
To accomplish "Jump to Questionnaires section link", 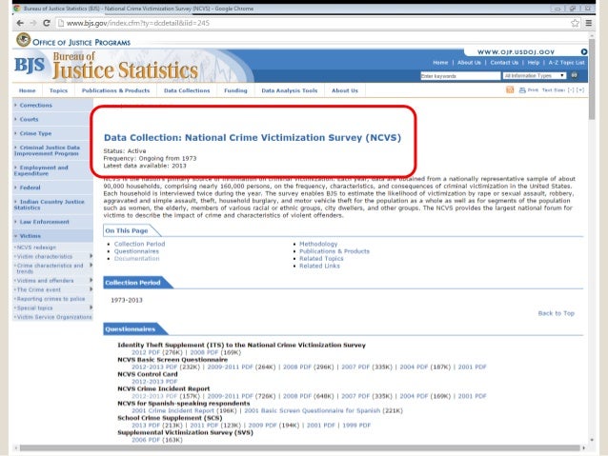I will 136,251.
